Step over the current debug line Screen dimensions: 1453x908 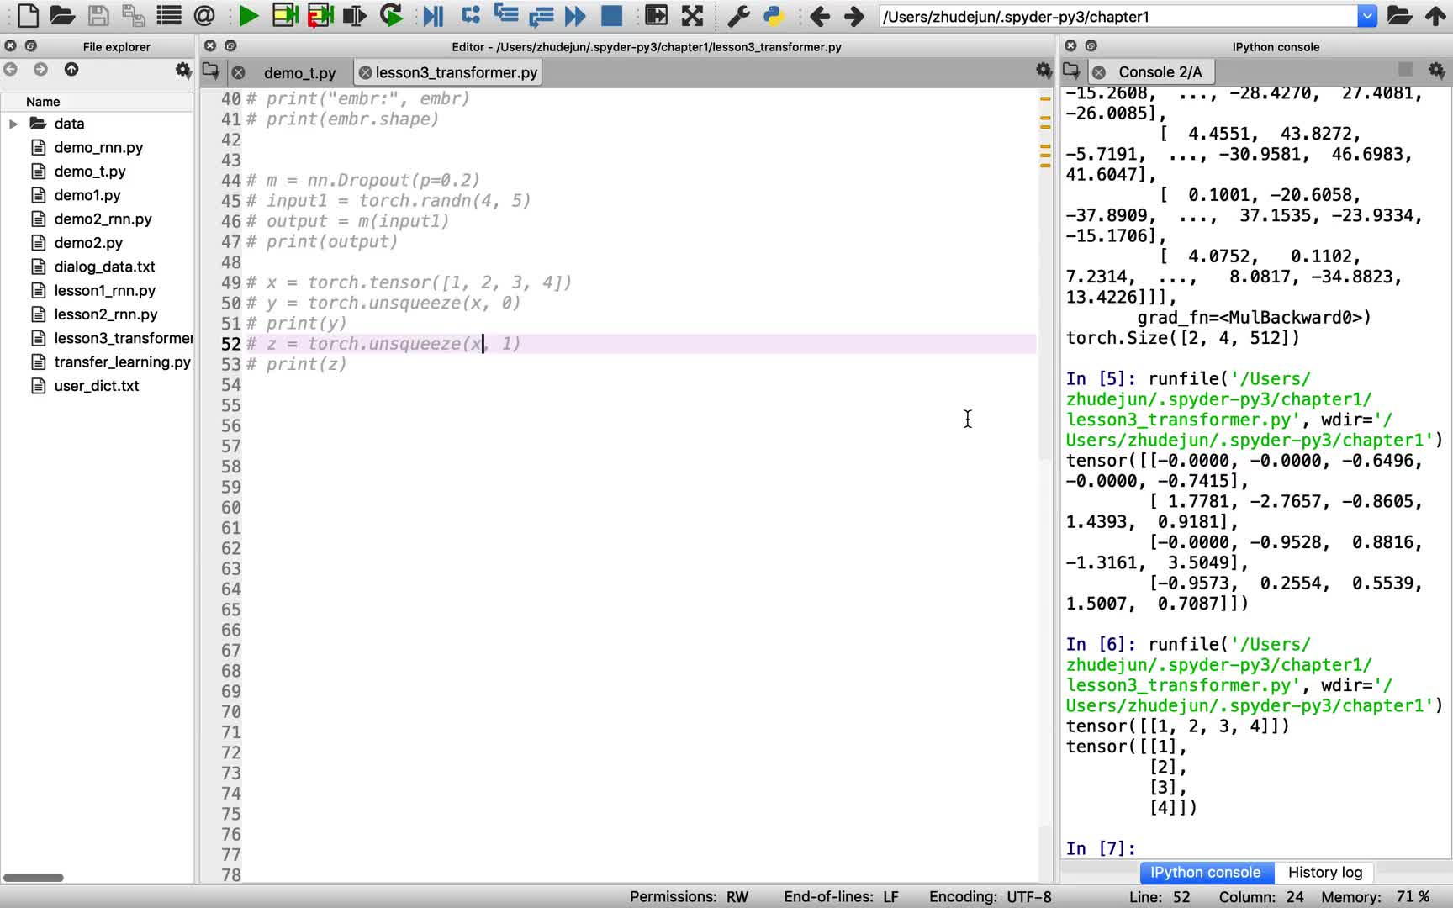471,15
